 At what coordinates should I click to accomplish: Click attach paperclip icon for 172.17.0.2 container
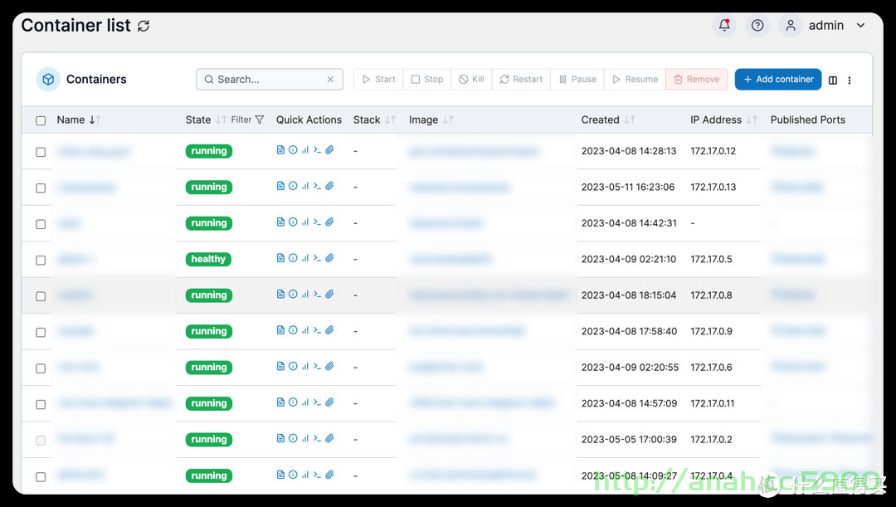[329, 438]
